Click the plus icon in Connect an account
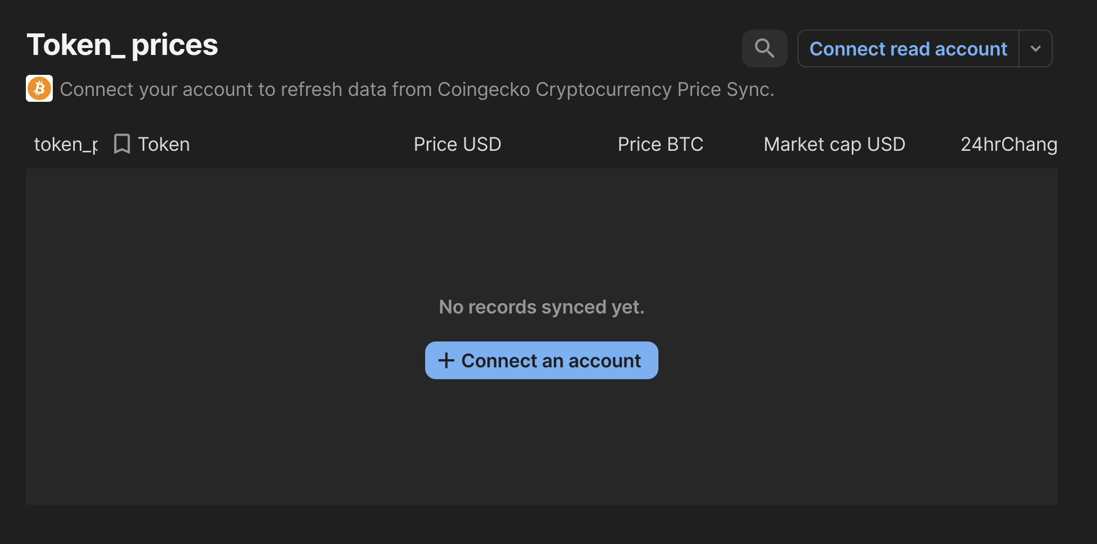The width and height of the screenshot is (1097, 544). pos(446,360)
